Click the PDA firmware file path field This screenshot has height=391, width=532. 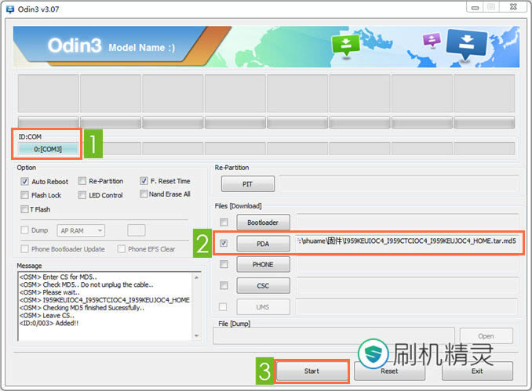point(406,243)
